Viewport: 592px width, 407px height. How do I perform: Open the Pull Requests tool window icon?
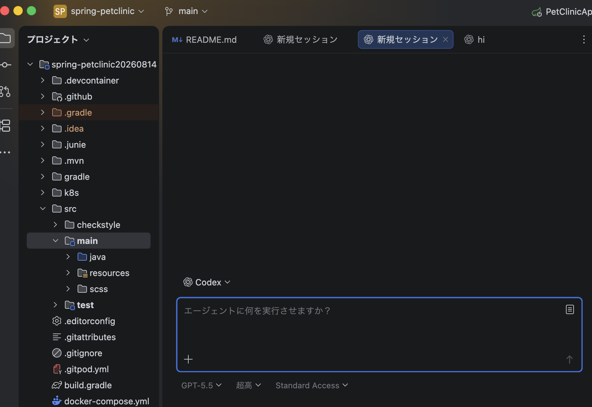[5, 91]
